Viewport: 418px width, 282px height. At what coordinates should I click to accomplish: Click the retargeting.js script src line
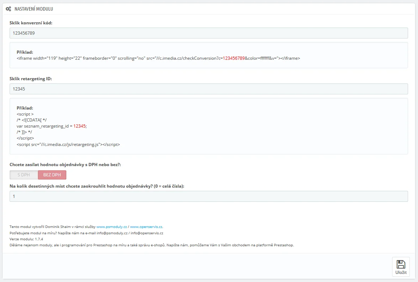68,145
